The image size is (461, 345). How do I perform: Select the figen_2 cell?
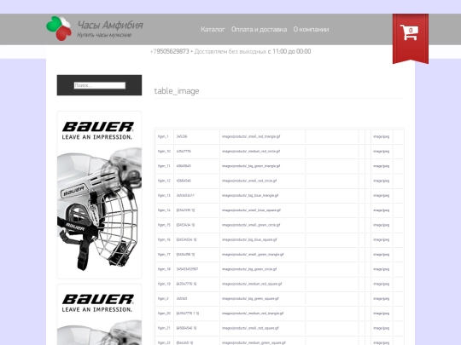pos(164,299)
